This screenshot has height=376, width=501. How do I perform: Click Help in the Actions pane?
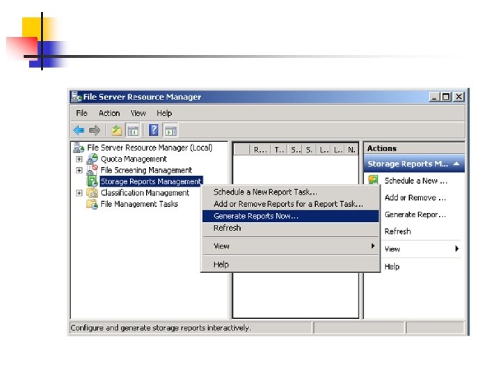pos(392,267)
